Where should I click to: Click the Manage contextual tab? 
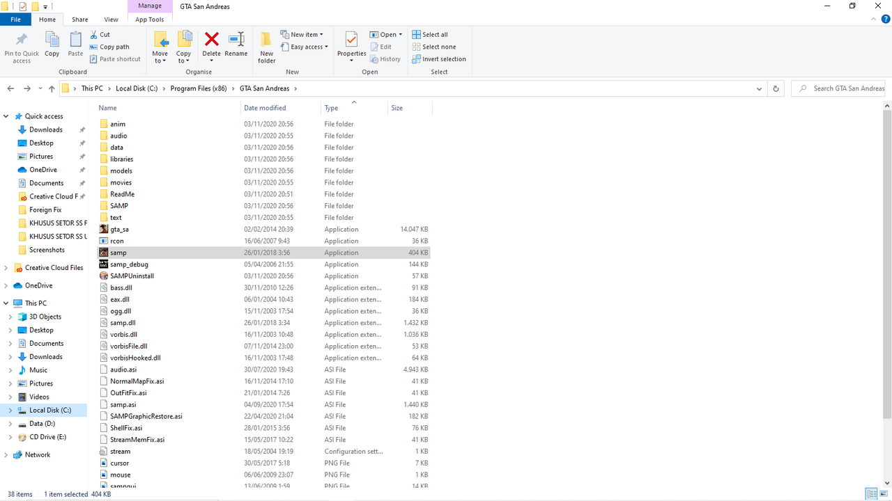[150, 6]
